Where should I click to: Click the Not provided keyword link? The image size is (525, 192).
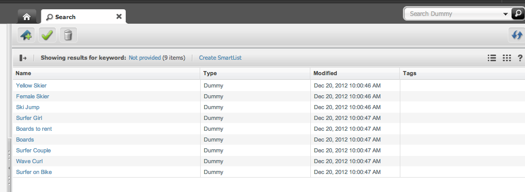point(145,58)
